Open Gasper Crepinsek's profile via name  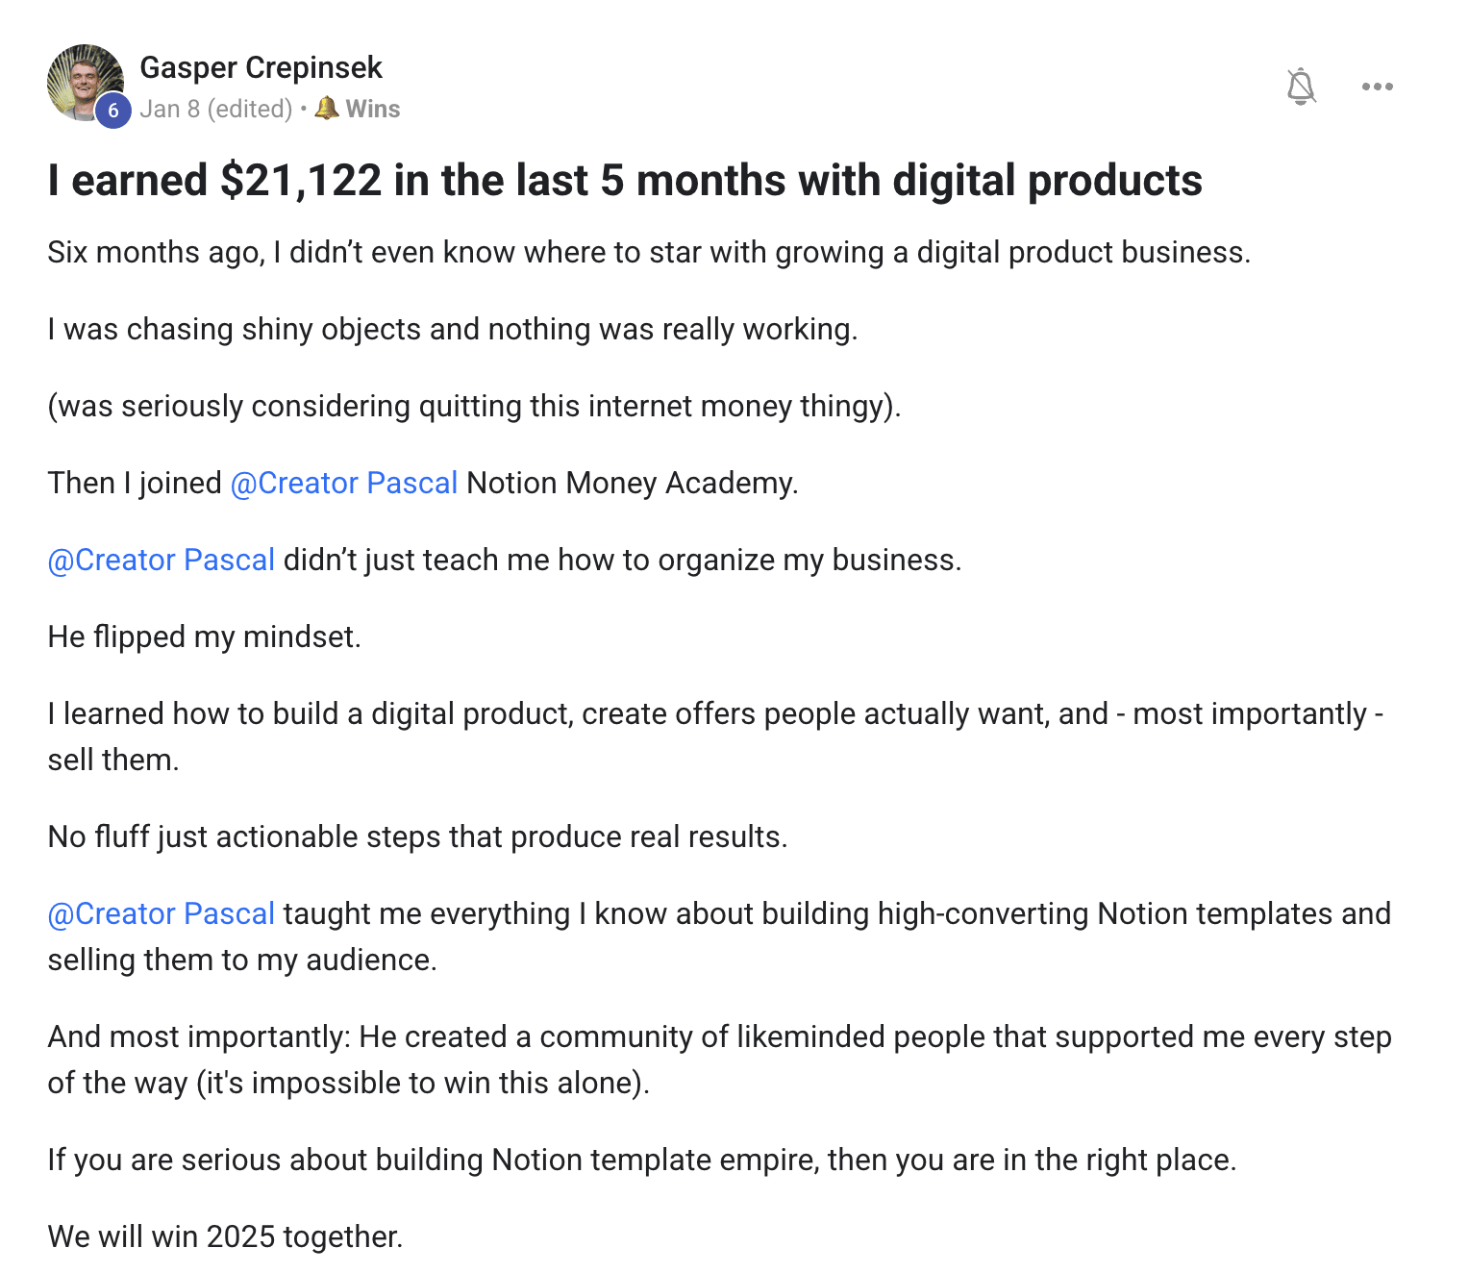(x=261, y=67)
